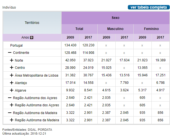Click the minus icon beside Região Autónoma dos Açores
Screen dimensions: 170x136
[10, 98]
